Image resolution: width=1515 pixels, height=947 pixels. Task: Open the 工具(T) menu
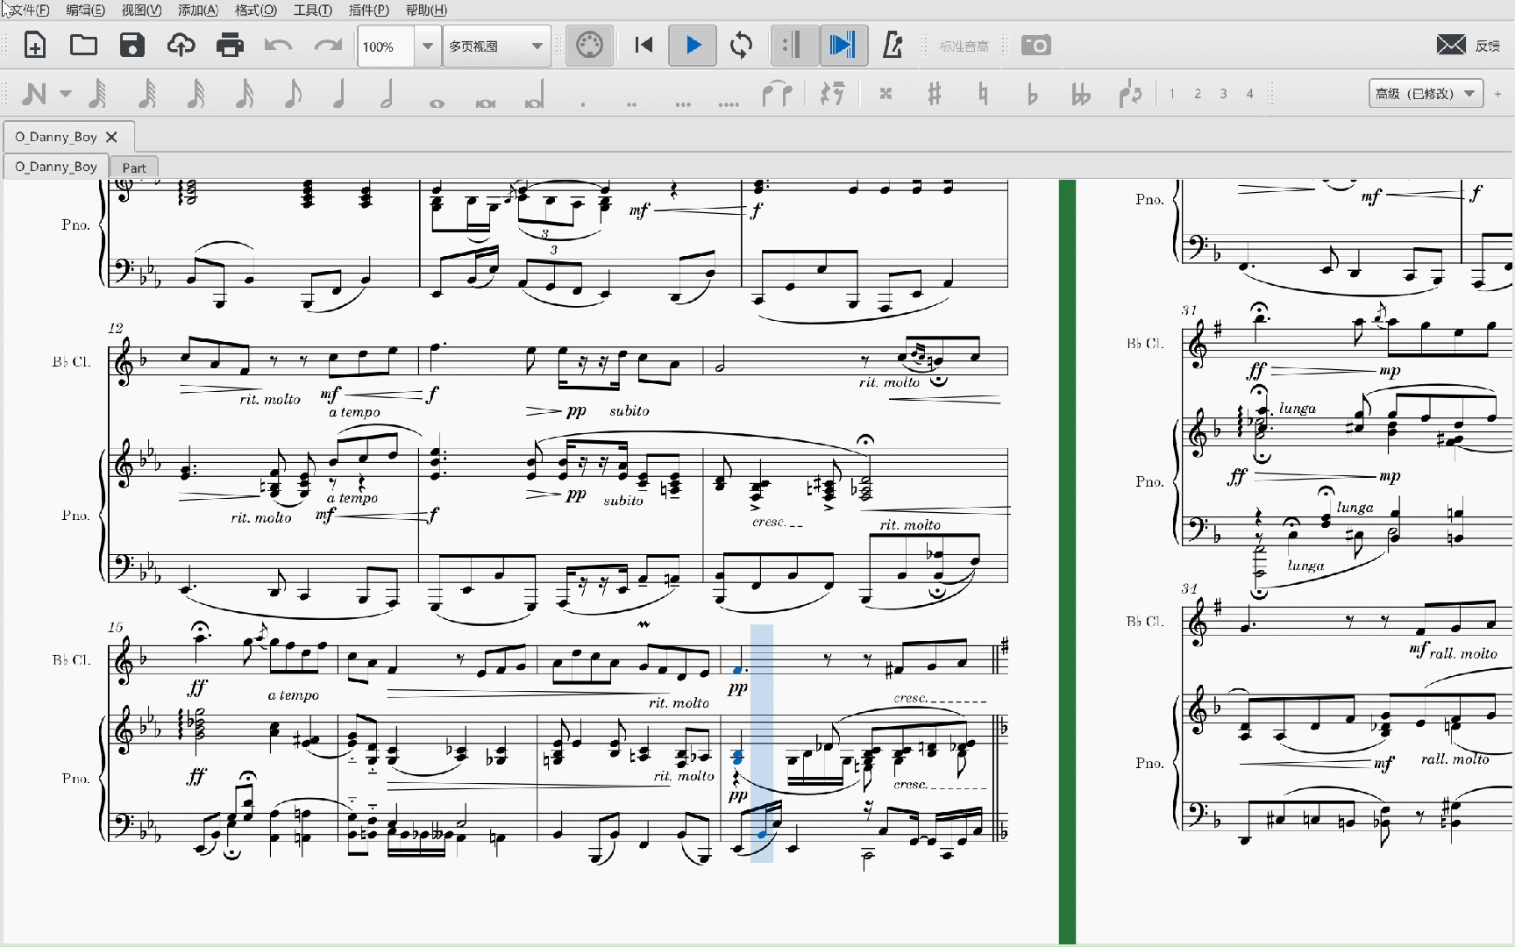312,10
